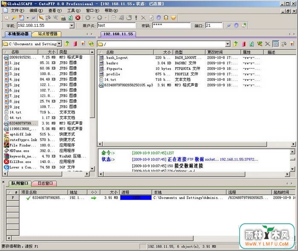Sort the remote list by 属性 column

[x=252, y=52]
